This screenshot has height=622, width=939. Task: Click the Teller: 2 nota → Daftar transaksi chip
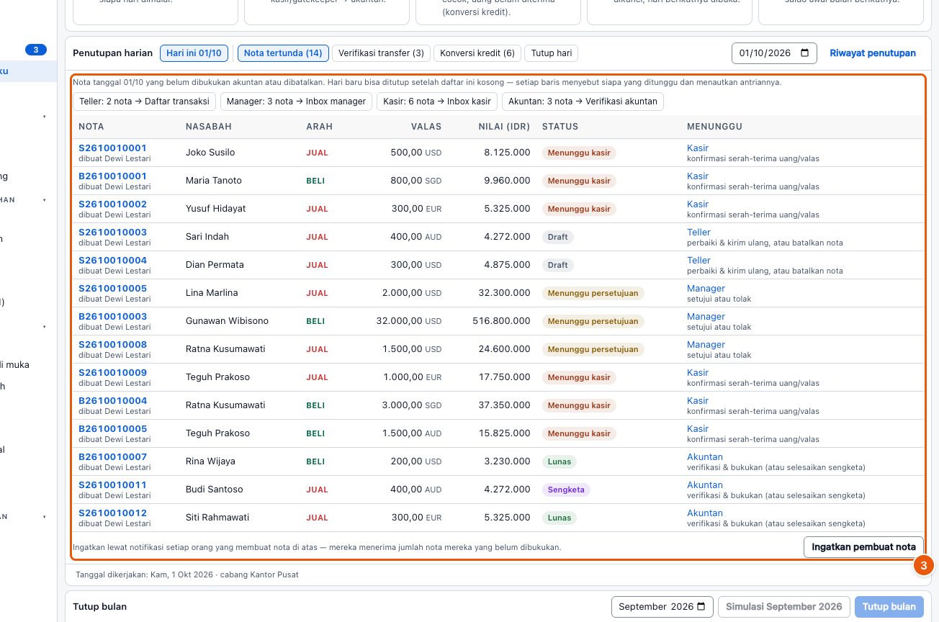click(x=144, y=102)
